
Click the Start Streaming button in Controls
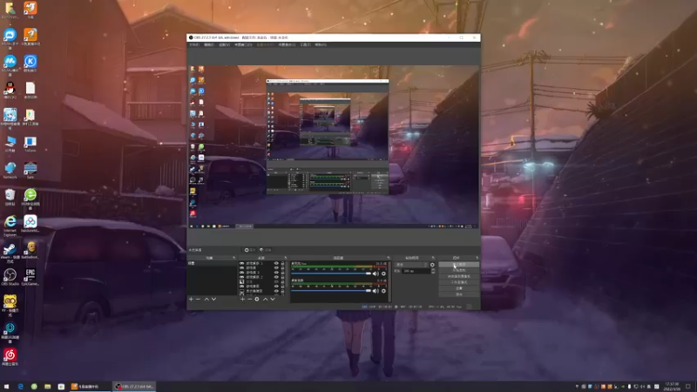[459, 265]
